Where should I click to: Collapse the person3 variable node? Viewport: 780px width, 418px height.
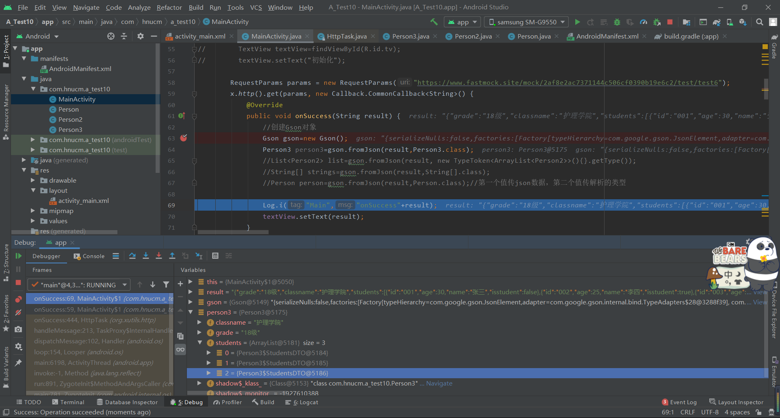pos(191,312)
